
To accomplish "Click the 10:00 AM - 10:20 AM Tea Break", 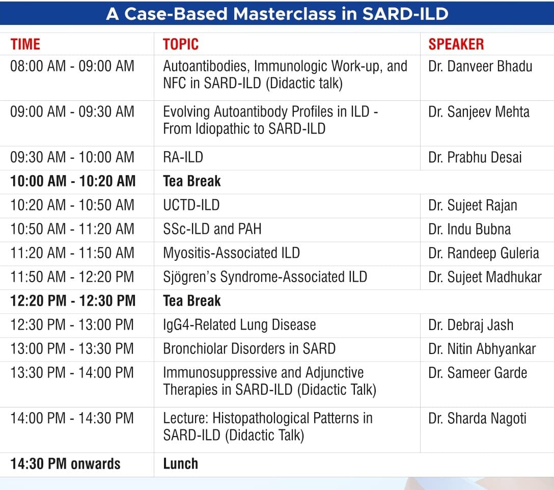I will pyautogui.click(x=192, y=181).
